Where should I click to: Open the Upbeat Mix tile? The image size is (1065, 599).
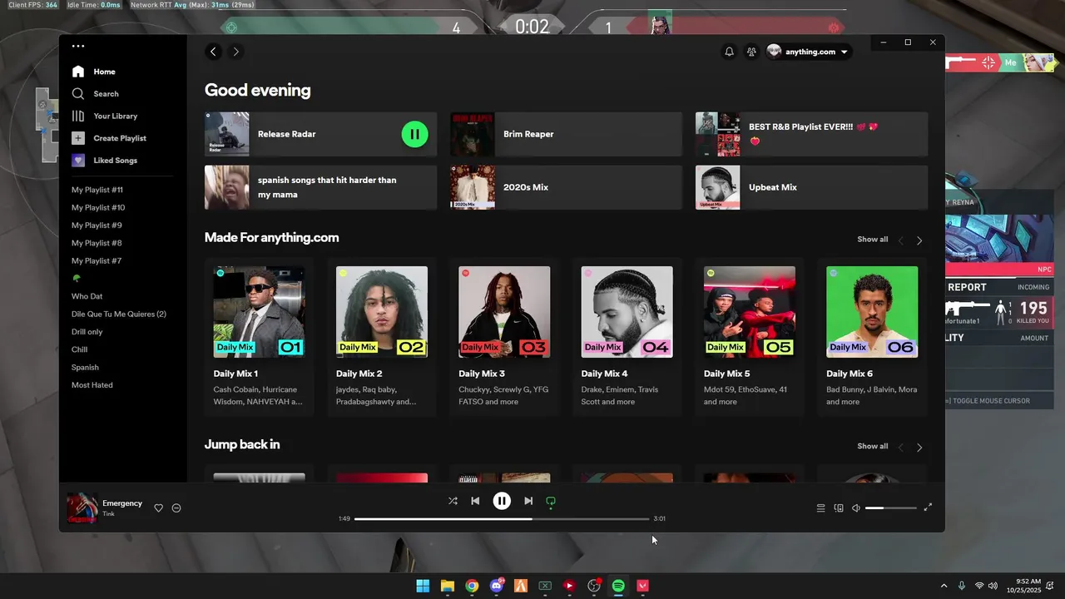tap(811, 187)
